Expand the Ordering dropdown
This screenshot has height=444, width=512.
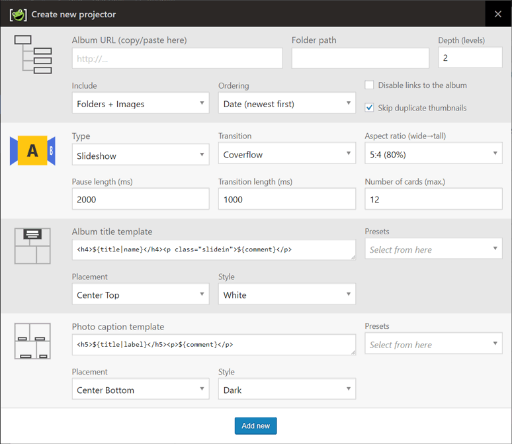coord(286,104)
